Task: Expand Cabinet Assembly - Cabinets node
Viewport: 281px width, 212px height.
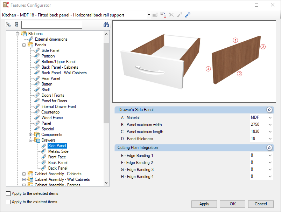Action: [24, 174]
